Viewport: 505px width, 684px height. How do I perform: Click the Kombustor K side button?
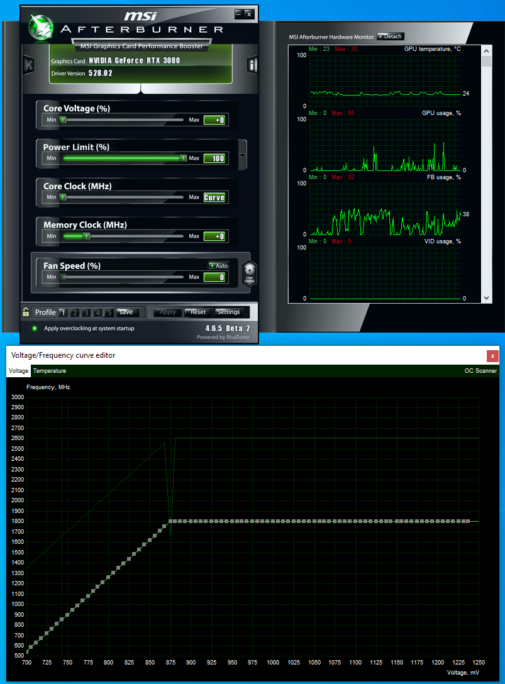pyautogui.click(x=29, y=65)
